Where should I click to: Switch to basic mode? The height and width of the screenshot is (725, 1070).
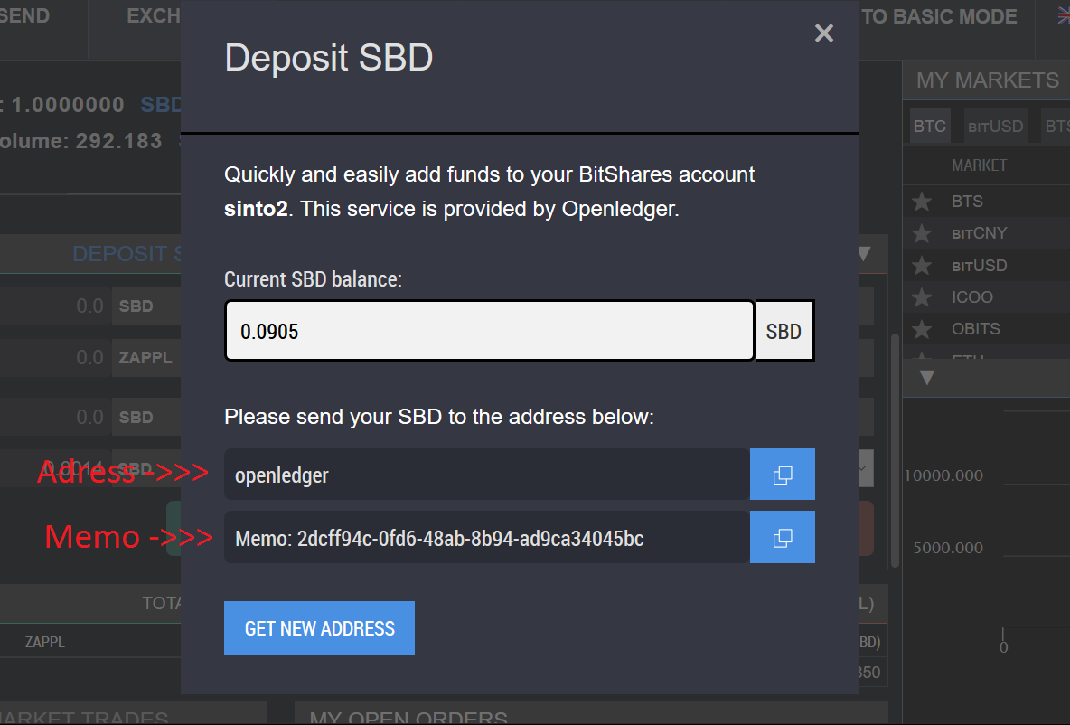[940, 17]
